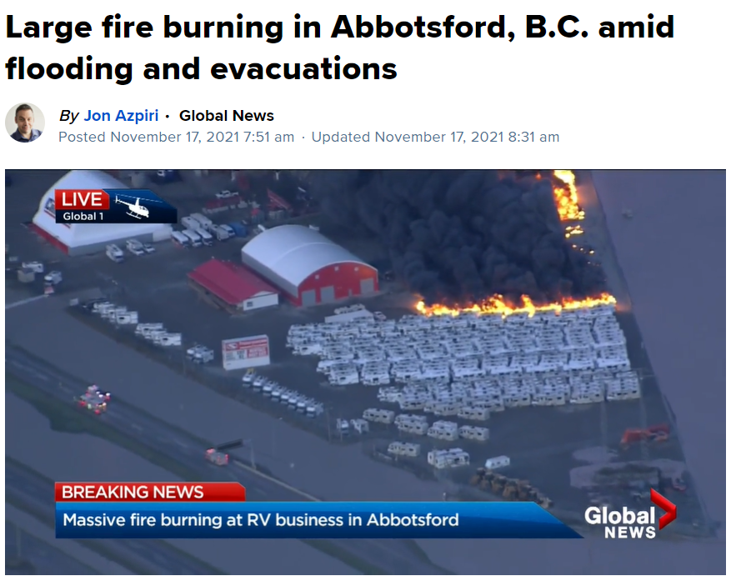
Task: Click the Global 1 label under LIVE
Action: [x=83, y=217]
